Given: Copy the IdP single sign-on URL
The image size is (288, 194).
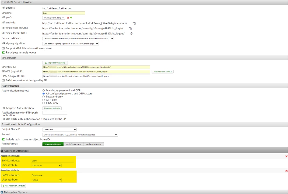Looking at the screenshot, I should click(130, 29).
